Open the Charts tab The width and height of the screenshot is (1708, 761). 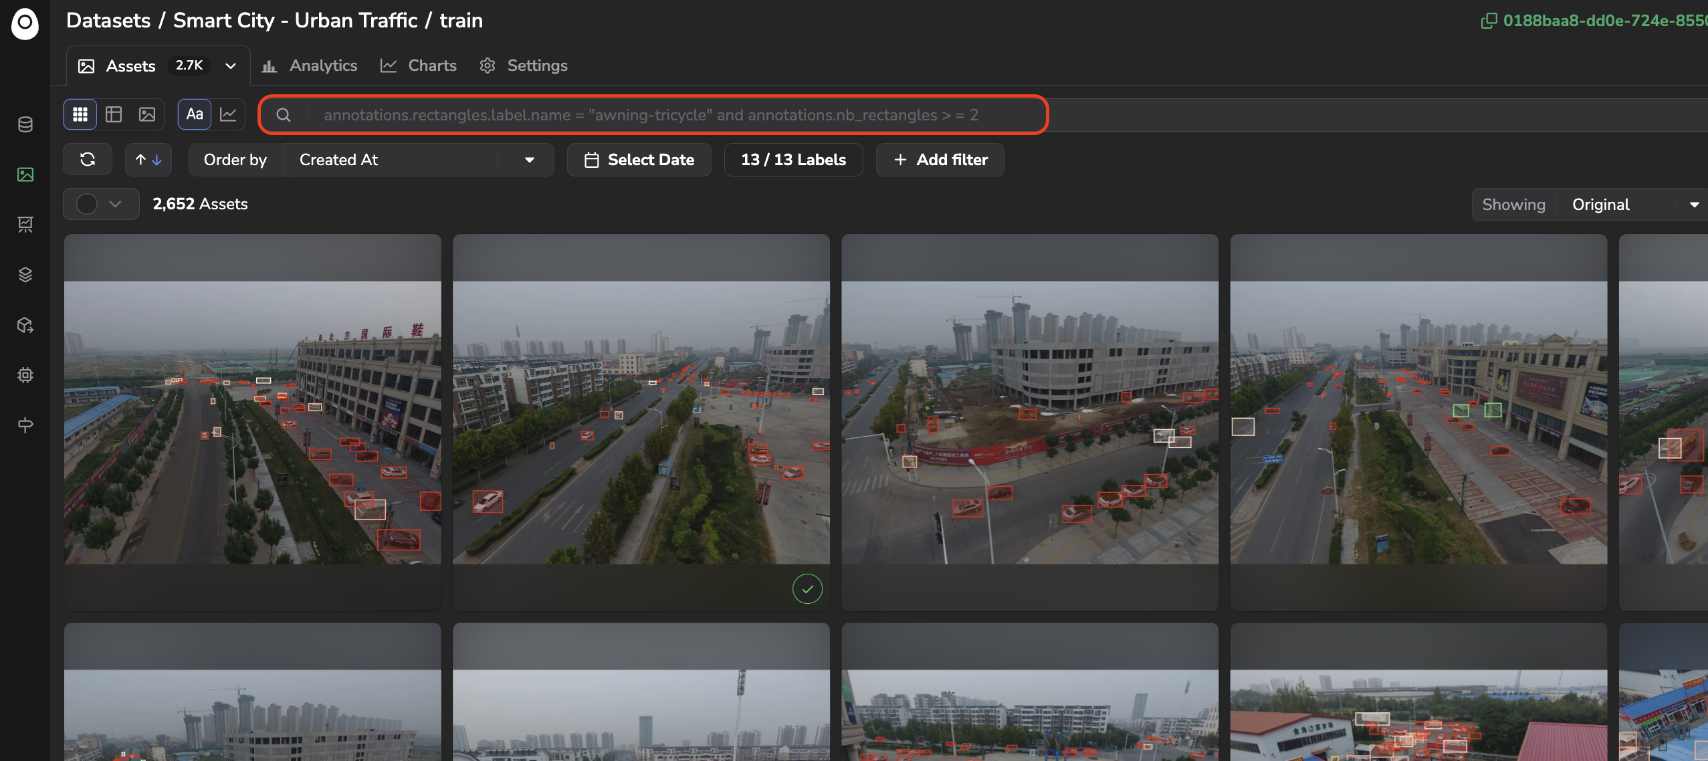tap(419, 66)
